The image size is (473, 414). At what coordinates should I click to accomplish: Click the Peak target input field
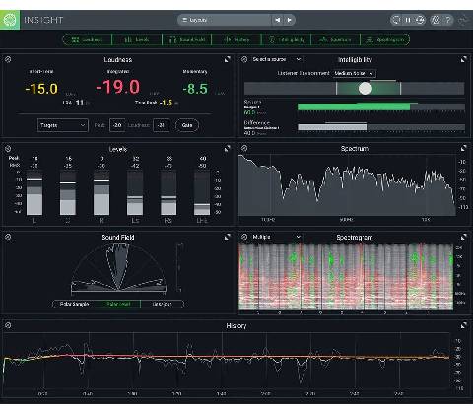(117, 125)
